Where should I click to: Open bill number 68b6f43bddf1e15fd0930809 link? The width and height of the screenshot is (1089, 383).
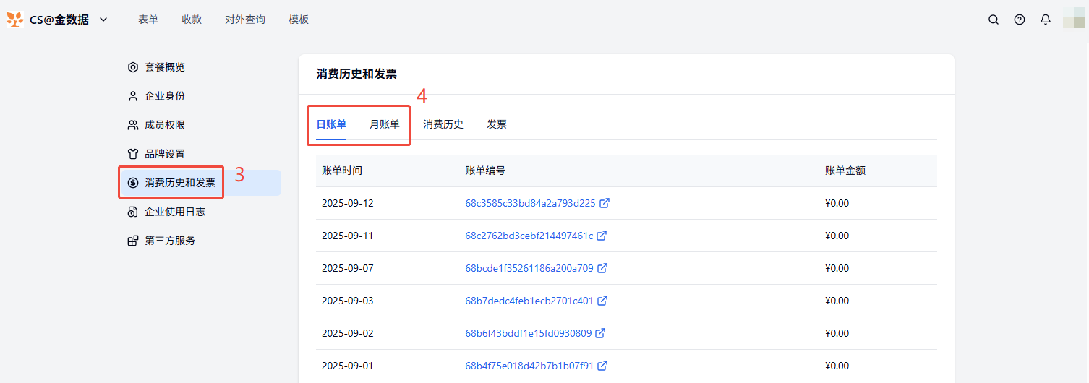tap(528, 333)
